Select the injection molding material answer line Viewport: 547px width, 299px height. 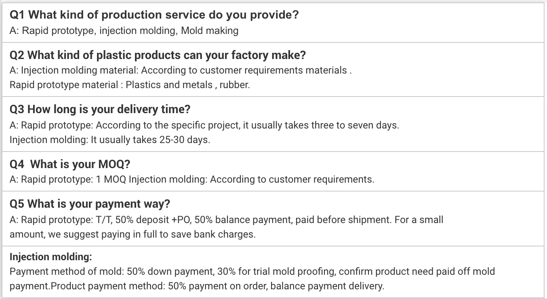coord(180,70)
